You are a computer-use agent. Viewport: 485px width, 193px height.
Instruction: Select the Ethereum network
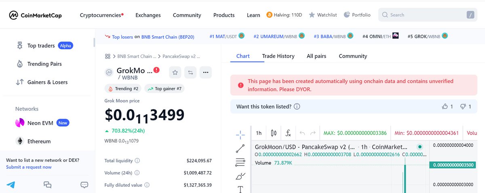(x=33, y=141)
